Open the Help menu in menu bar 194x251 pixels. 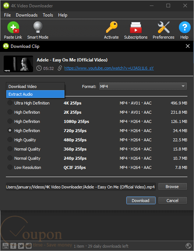[x=63, y=15]
